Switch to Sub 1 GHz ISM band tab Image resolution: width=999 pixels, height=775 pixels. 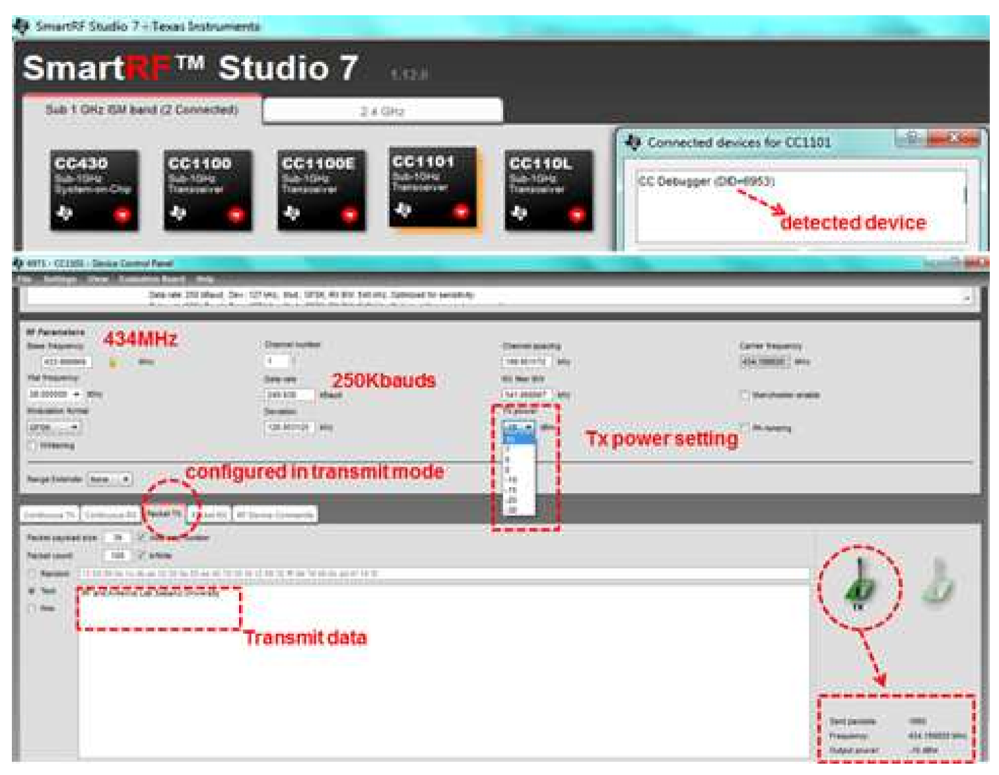click(x=142, y=110)
